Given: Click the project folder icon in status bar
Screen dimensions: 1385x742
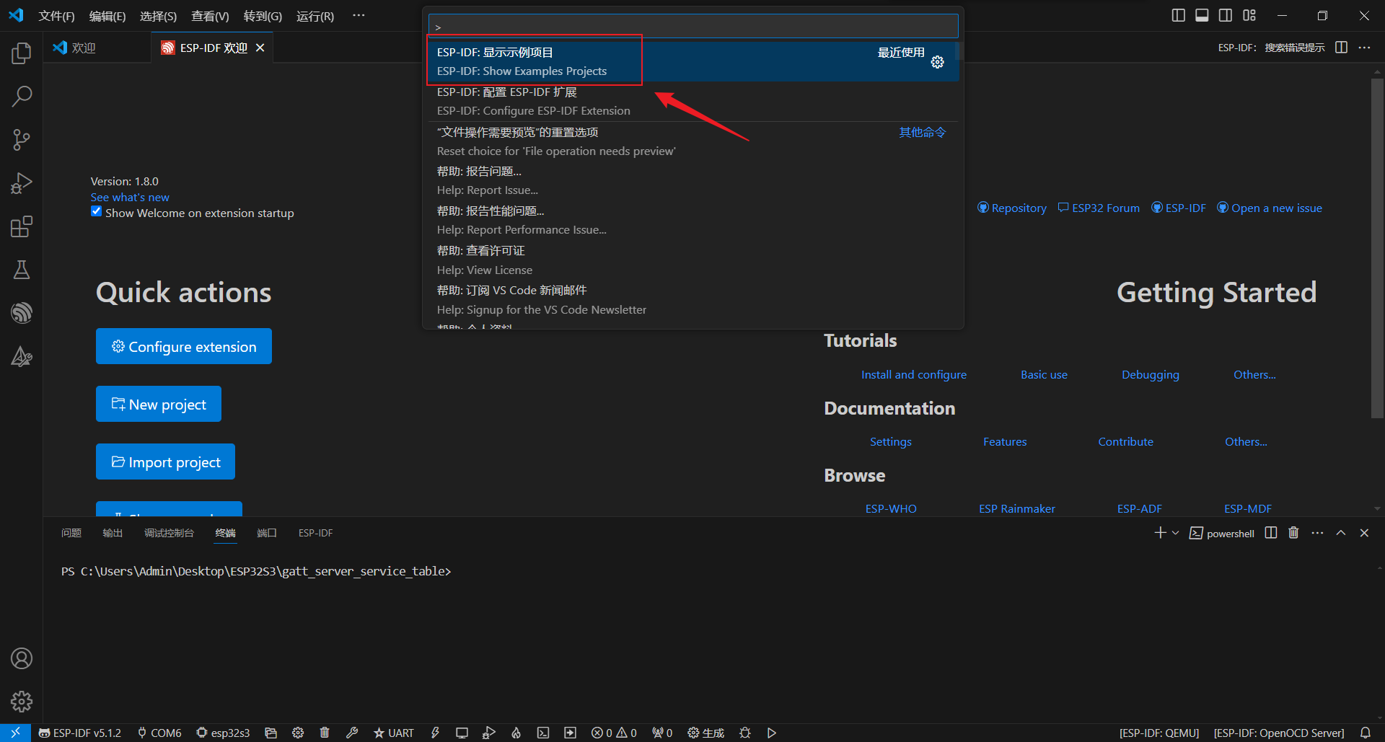Looking at the screenshot, I should click(x=271, y=733).
